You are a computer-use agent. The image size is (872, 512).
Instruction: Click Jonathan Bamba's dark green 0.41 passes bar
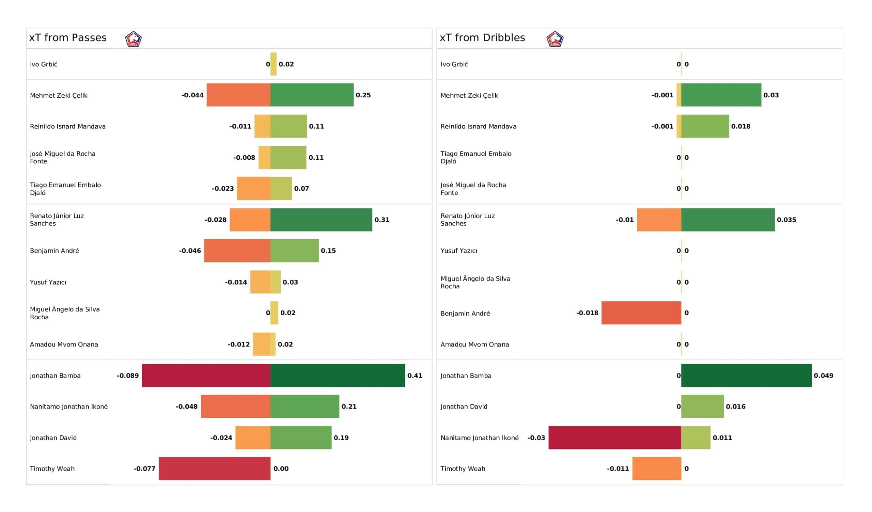(337, 375)
